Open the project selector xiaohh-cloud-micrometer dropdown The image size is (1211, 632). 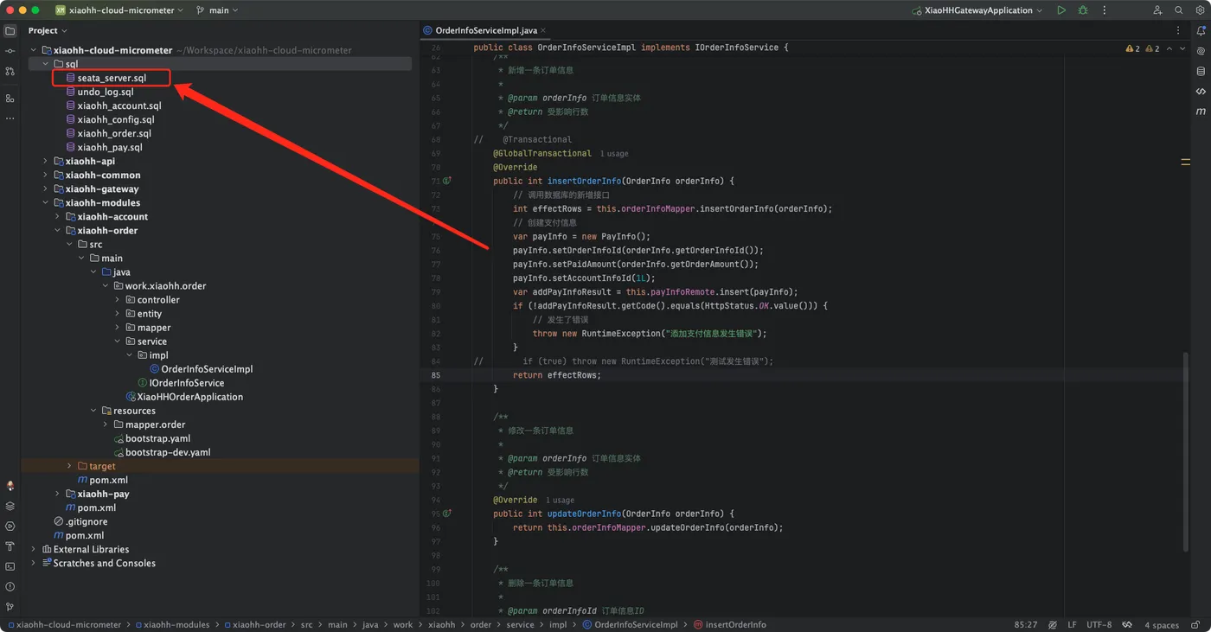coord(119,10)
